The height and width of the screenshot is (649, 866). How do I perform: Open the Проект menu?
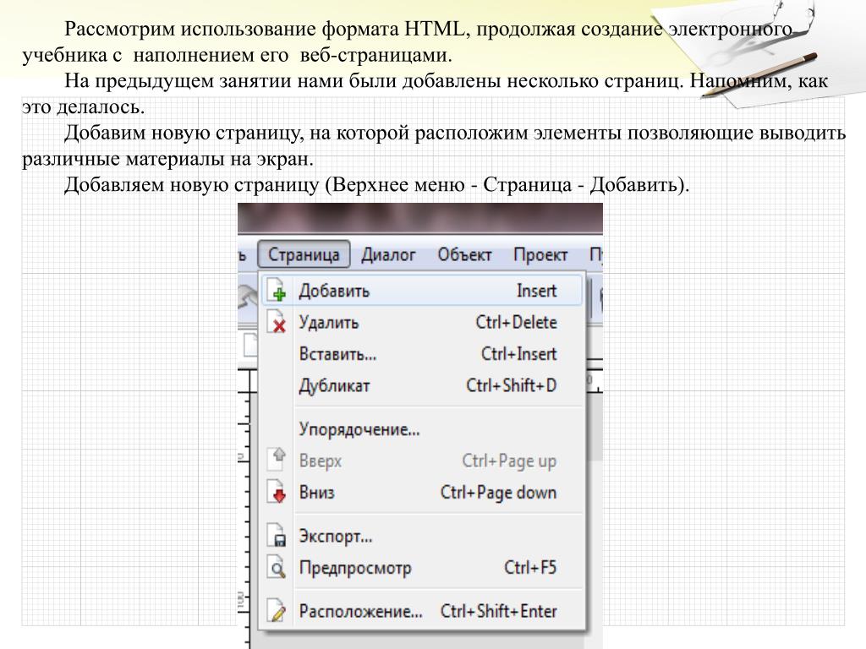tap(540, 254)
